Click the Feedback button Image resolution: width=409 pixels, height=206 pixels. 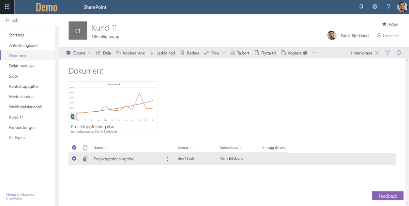pyautogui.click(x=388, y=196)
